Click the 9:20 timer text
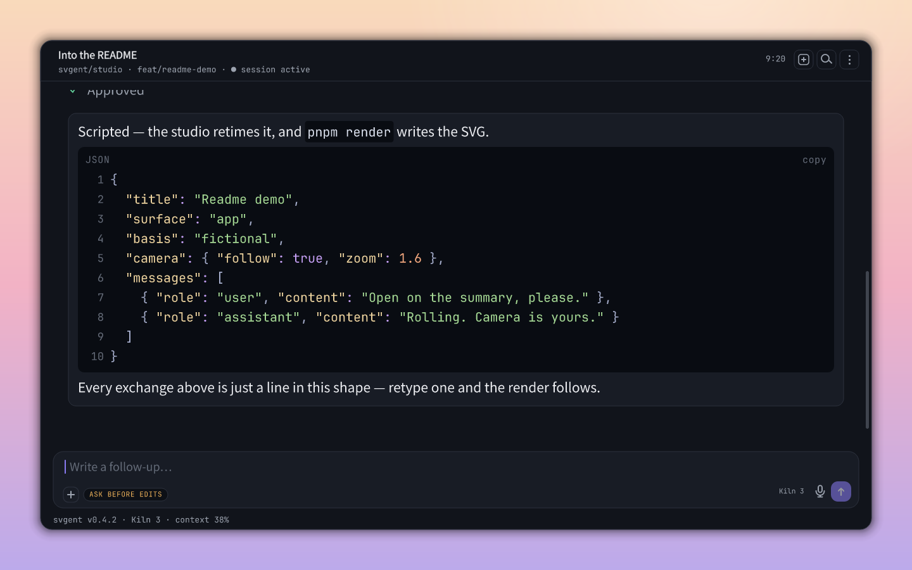Viewport: 912px width, 570px height. [x=775, y=59]
